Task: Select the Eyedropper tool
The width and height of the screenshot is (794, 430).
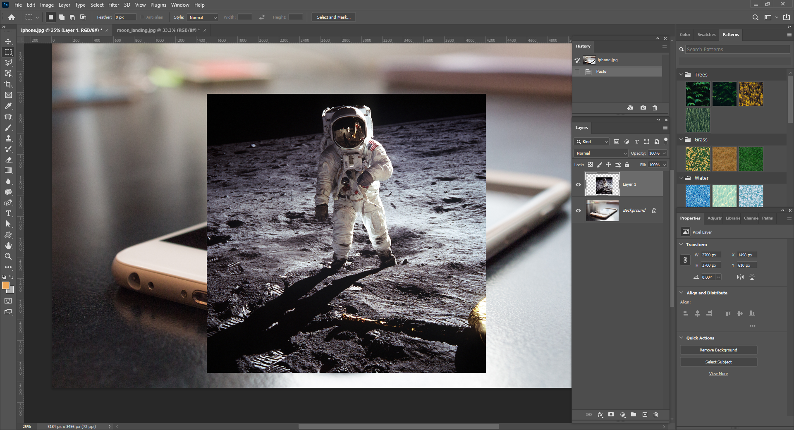Action: coord(8,106)
